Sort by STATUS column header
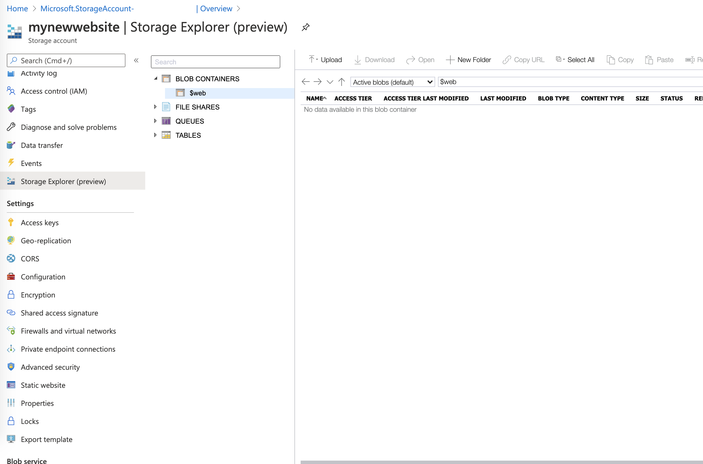 click(x=671, y=98)
